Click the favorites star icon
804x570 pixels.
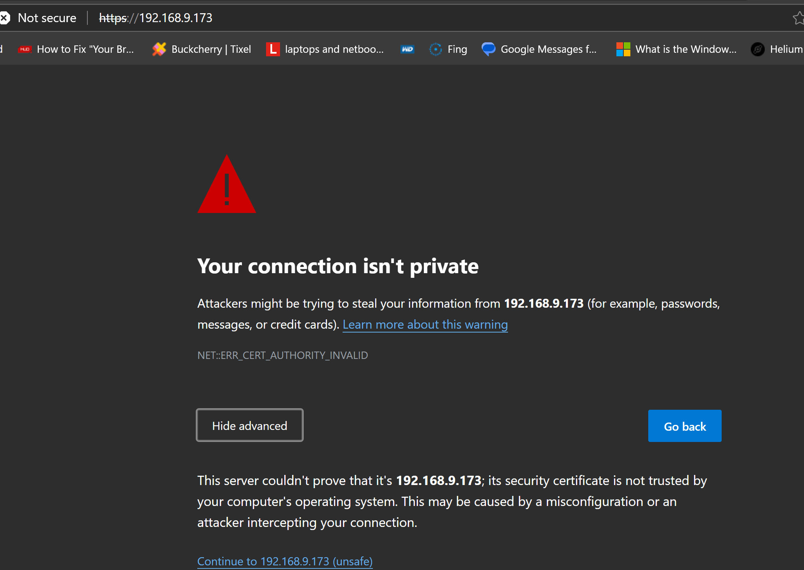(x=798, y=18)
